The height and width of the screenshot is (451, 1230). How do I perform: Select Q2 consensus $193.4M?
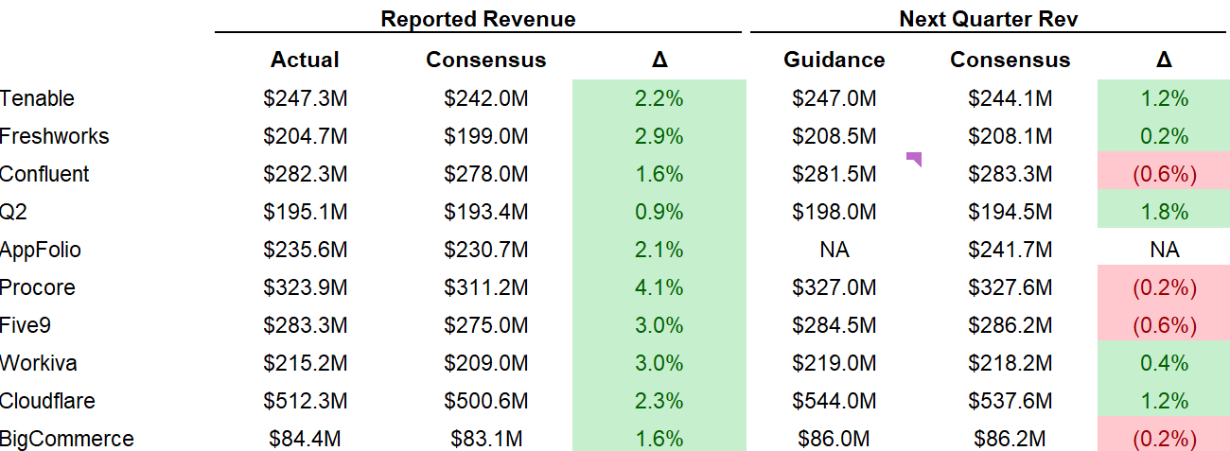[x=486, y=212]
